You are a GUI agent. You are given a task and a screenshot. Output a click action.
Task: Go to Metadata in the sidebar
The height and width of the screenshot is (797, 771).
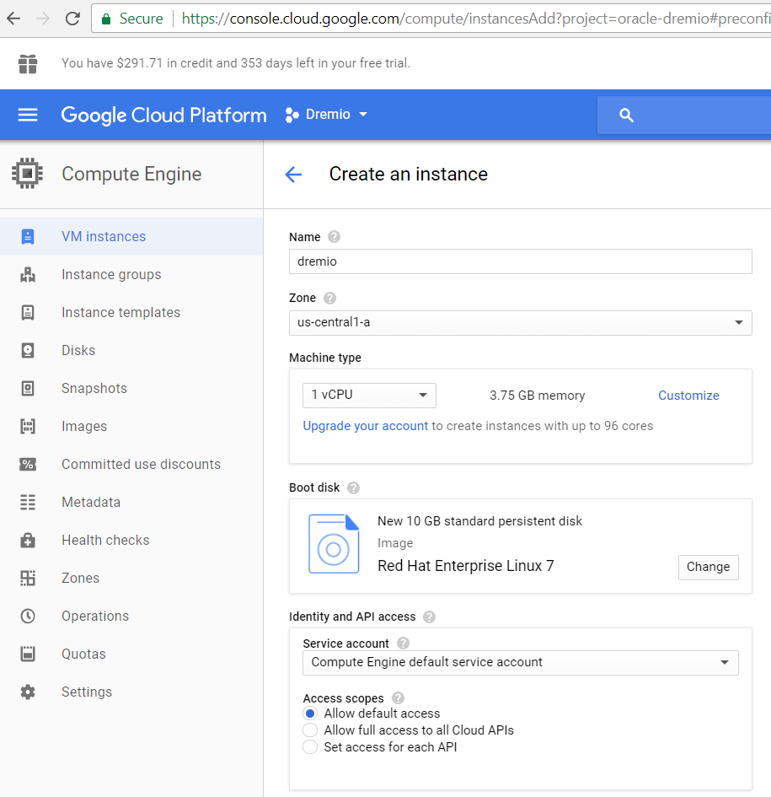click(x=131, y=502)
